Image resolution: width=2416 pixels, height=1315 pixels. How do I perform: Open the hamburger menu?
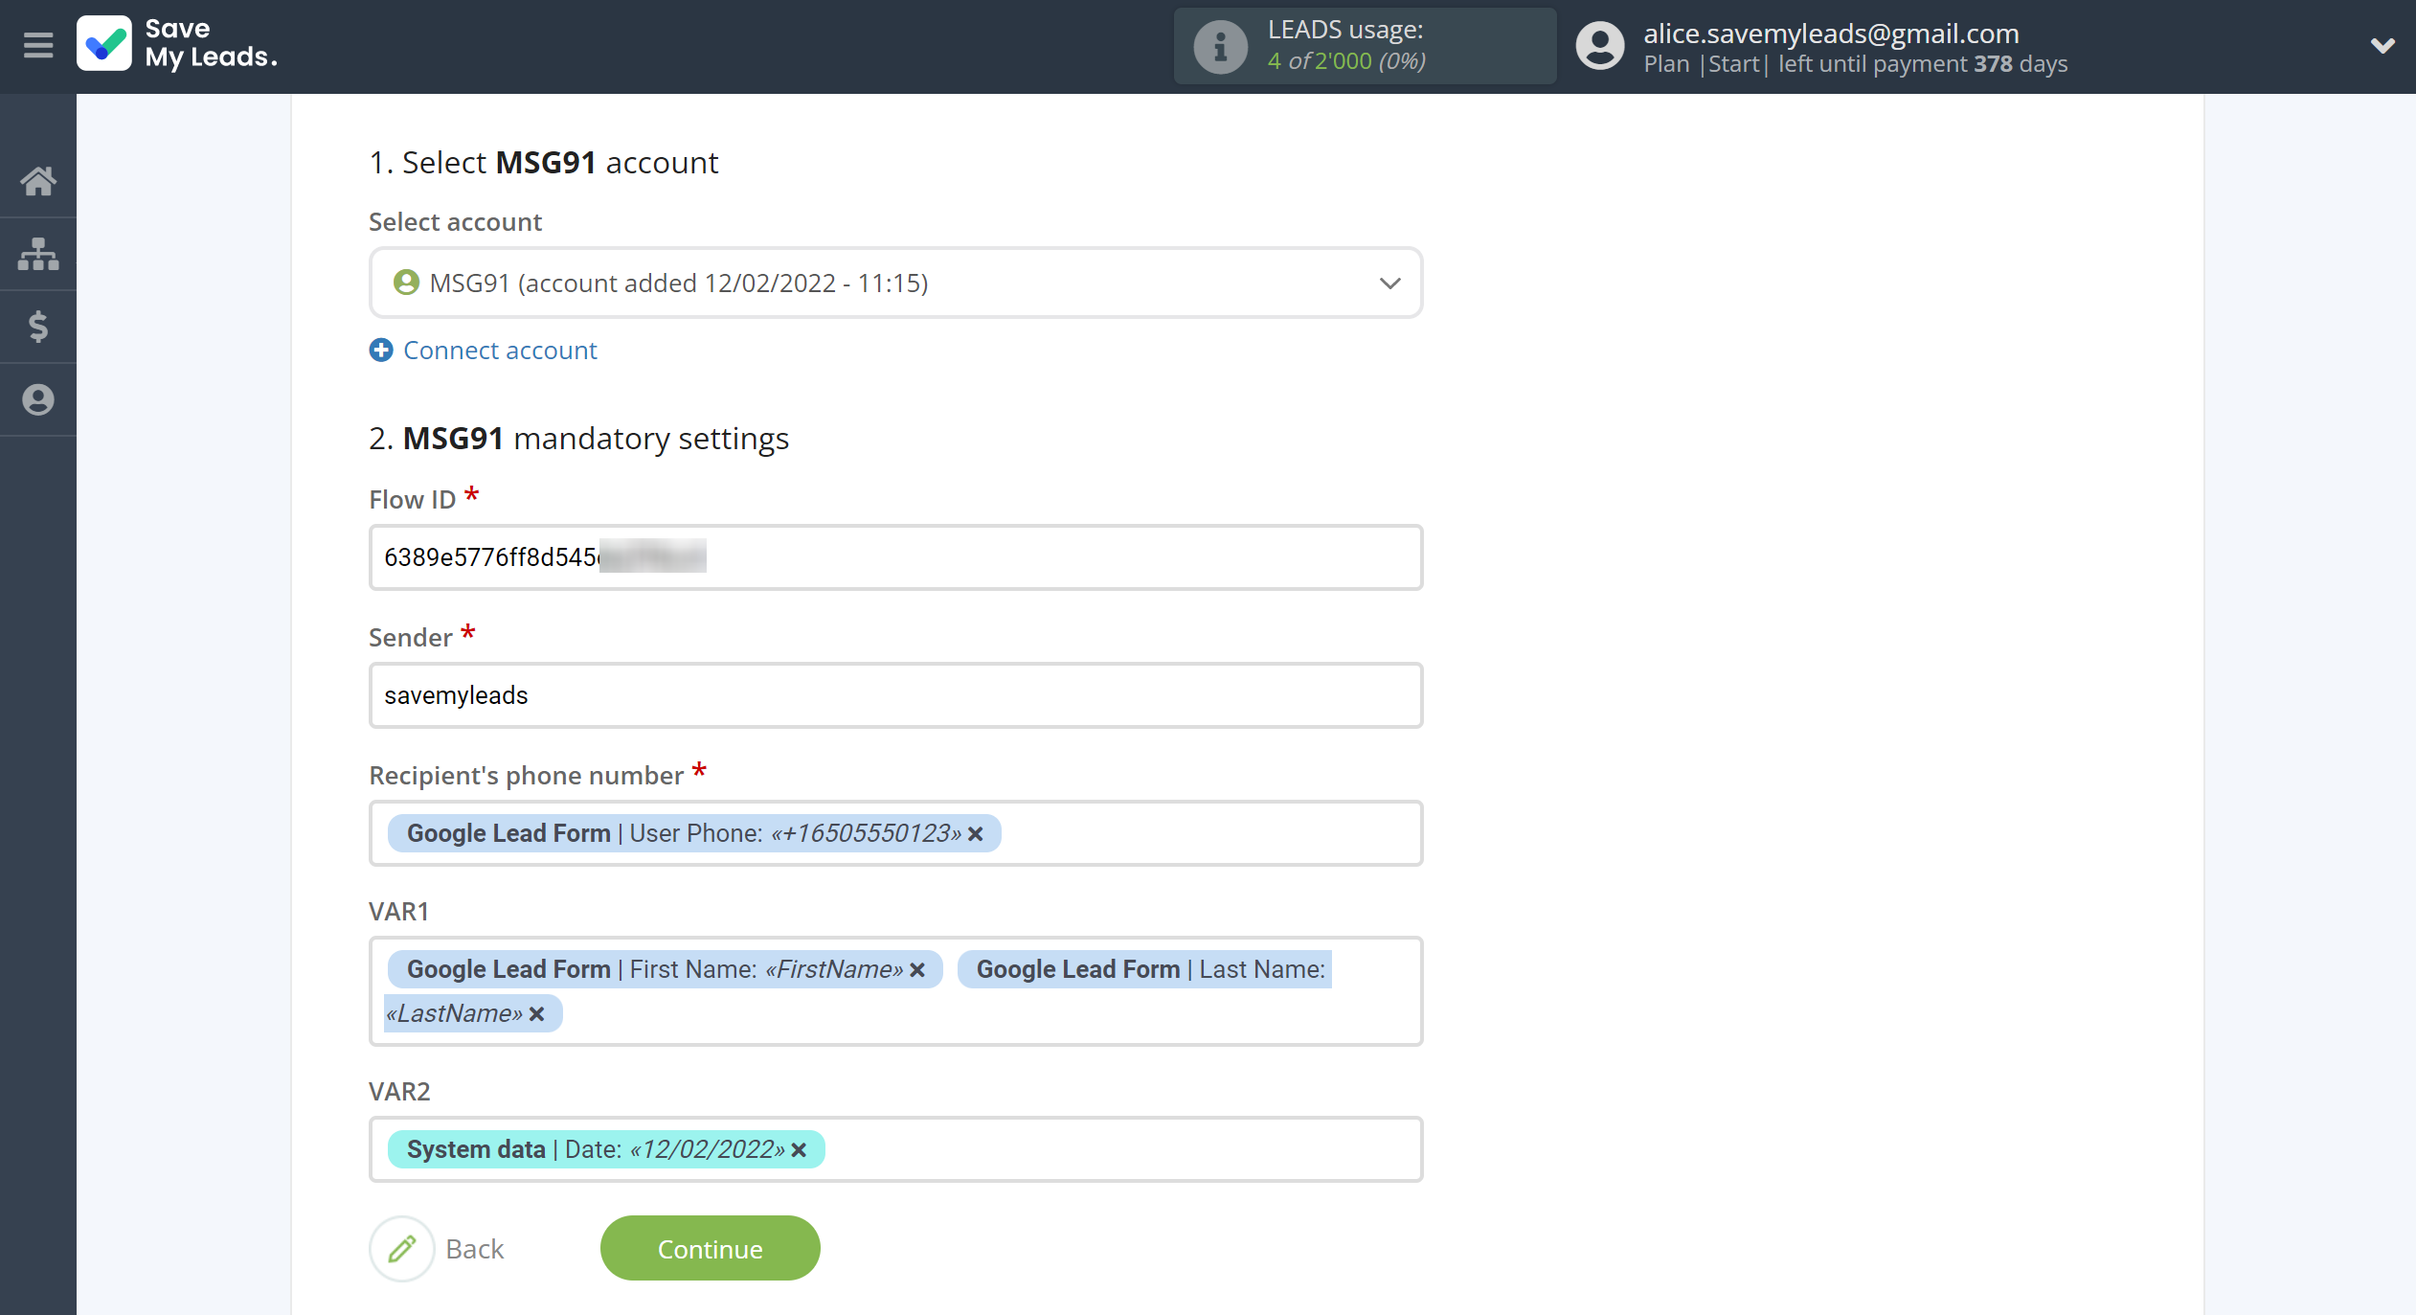38,45
